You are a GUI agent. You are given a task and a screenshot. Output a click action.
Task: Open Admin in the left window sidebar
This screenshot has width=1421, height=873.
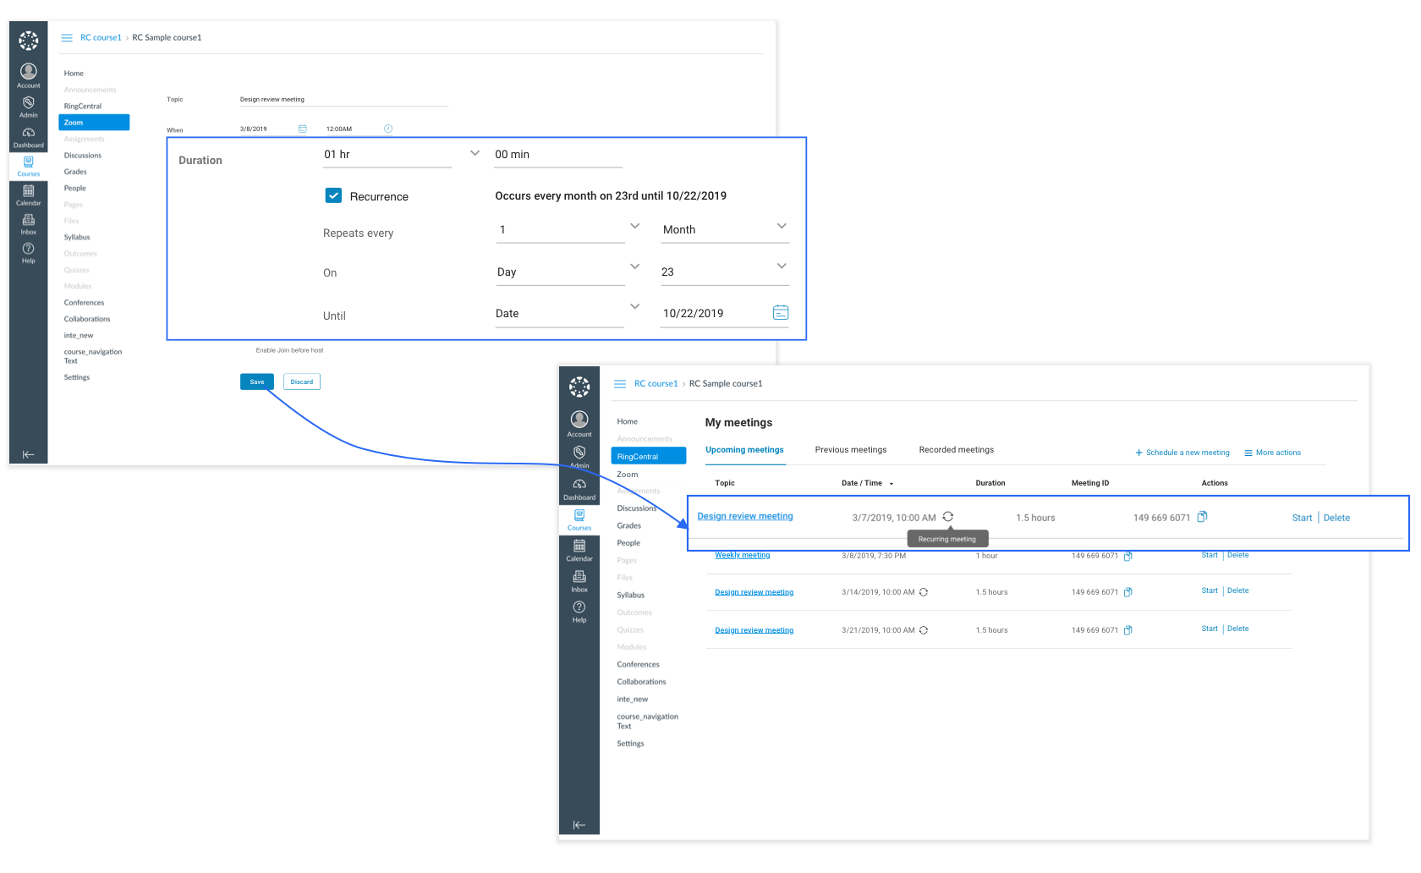[x=28, y=107]
